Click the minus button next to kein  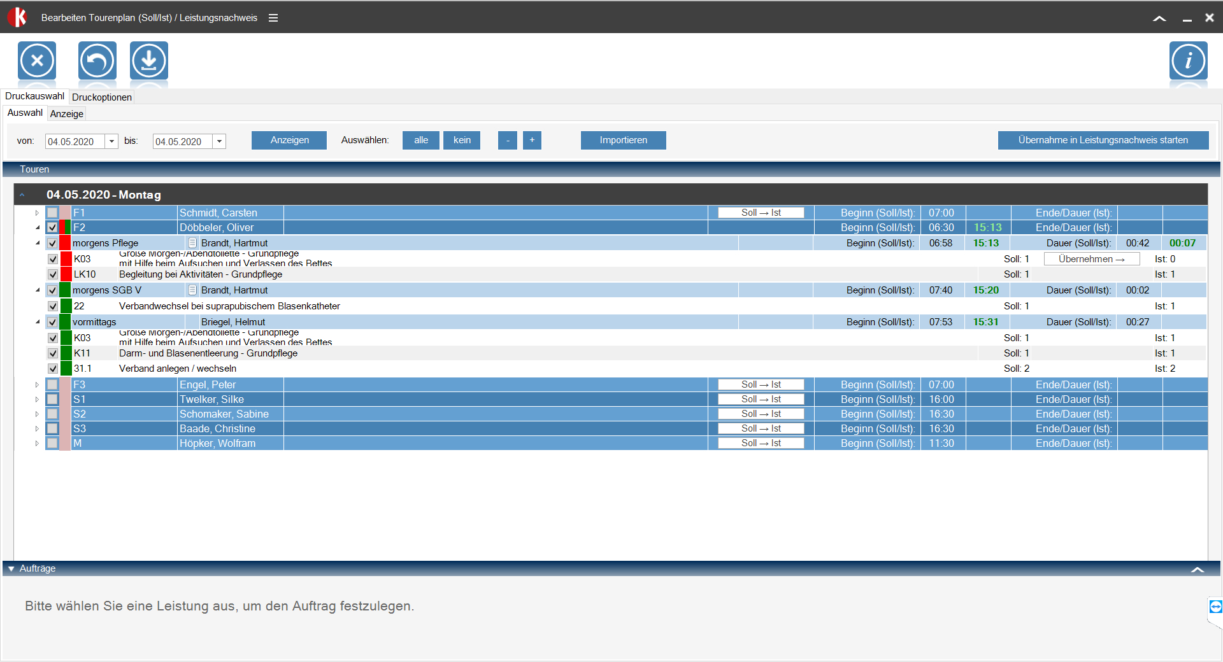(x=507, y=140)
